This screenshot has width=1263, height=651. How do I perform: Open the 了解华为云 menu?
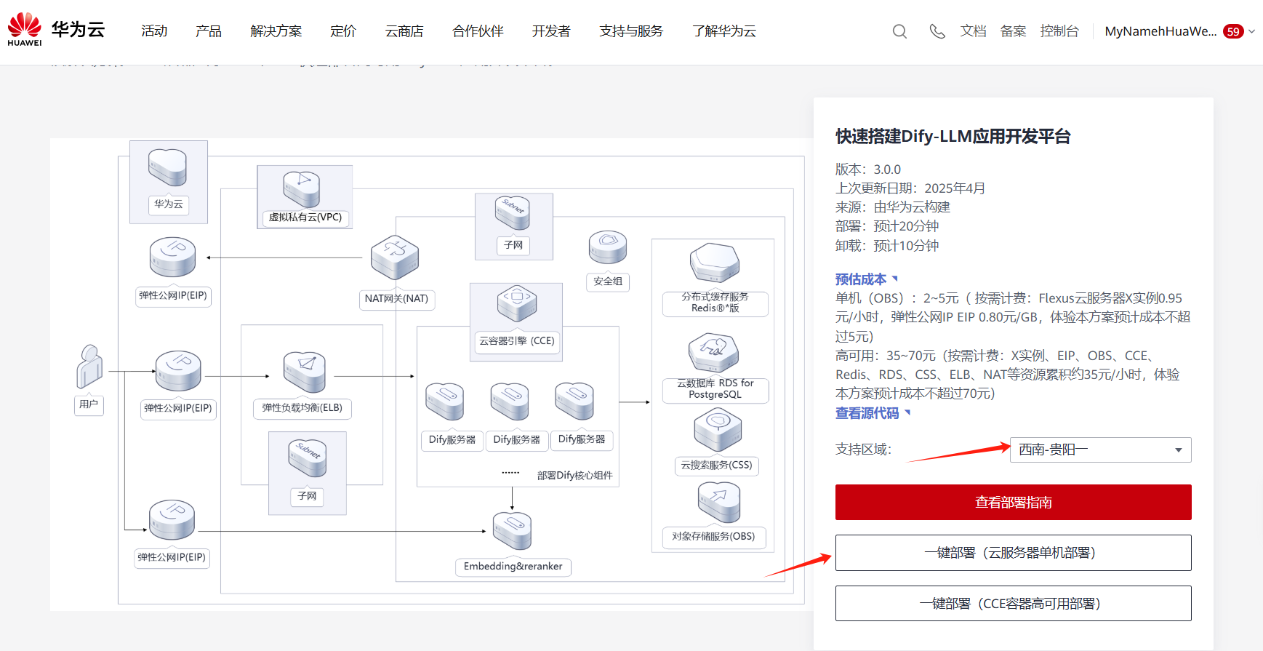(x=724, y=31)
